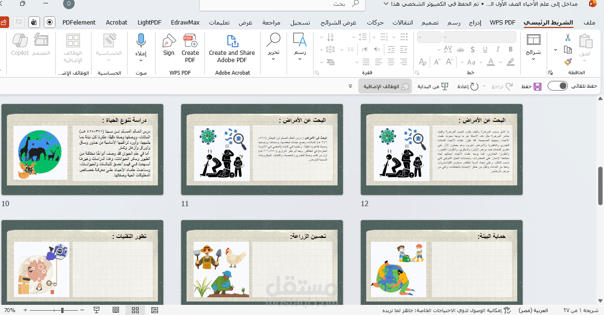
Task: Click the slideshow view icon in status bar
Action: click(x=96, y=310)
